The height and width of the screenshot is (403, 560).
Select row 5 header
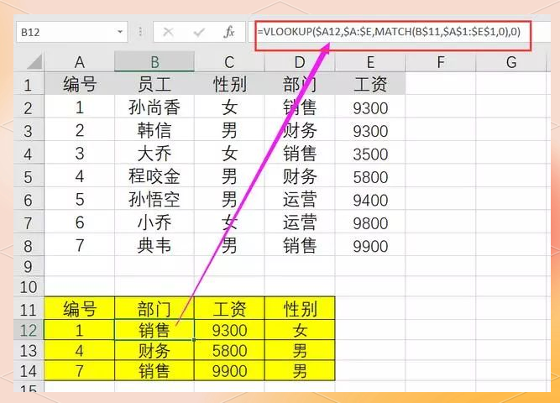[29, 176]
